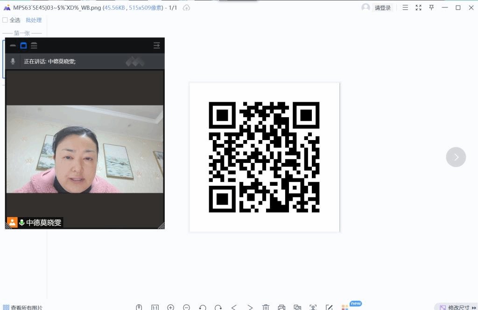Switch to the highlighted middle video layout
Viewport: 478px width, 310px height.
tap(23, 46)
